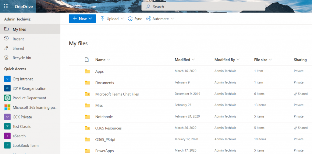
Task: Click the Test Classic site icon
Action: pyautogui.click(x=7, y=126)
